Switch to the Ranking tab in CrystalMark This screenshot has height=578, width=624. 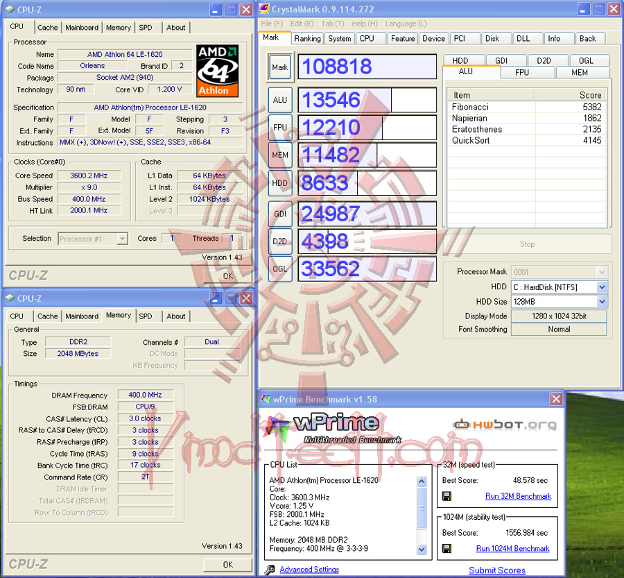pyautogui.click(x=307, y=38)
